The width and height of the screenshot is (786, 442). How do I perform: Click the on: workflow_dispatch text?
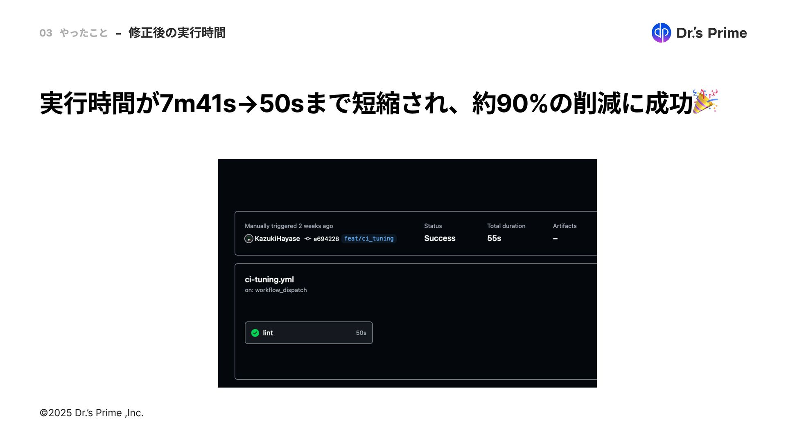[x=276, y=290]
